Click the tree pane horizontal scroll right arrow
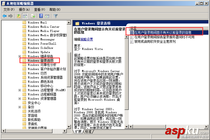This screenshot has height=140, width=210. click(65, 131)
